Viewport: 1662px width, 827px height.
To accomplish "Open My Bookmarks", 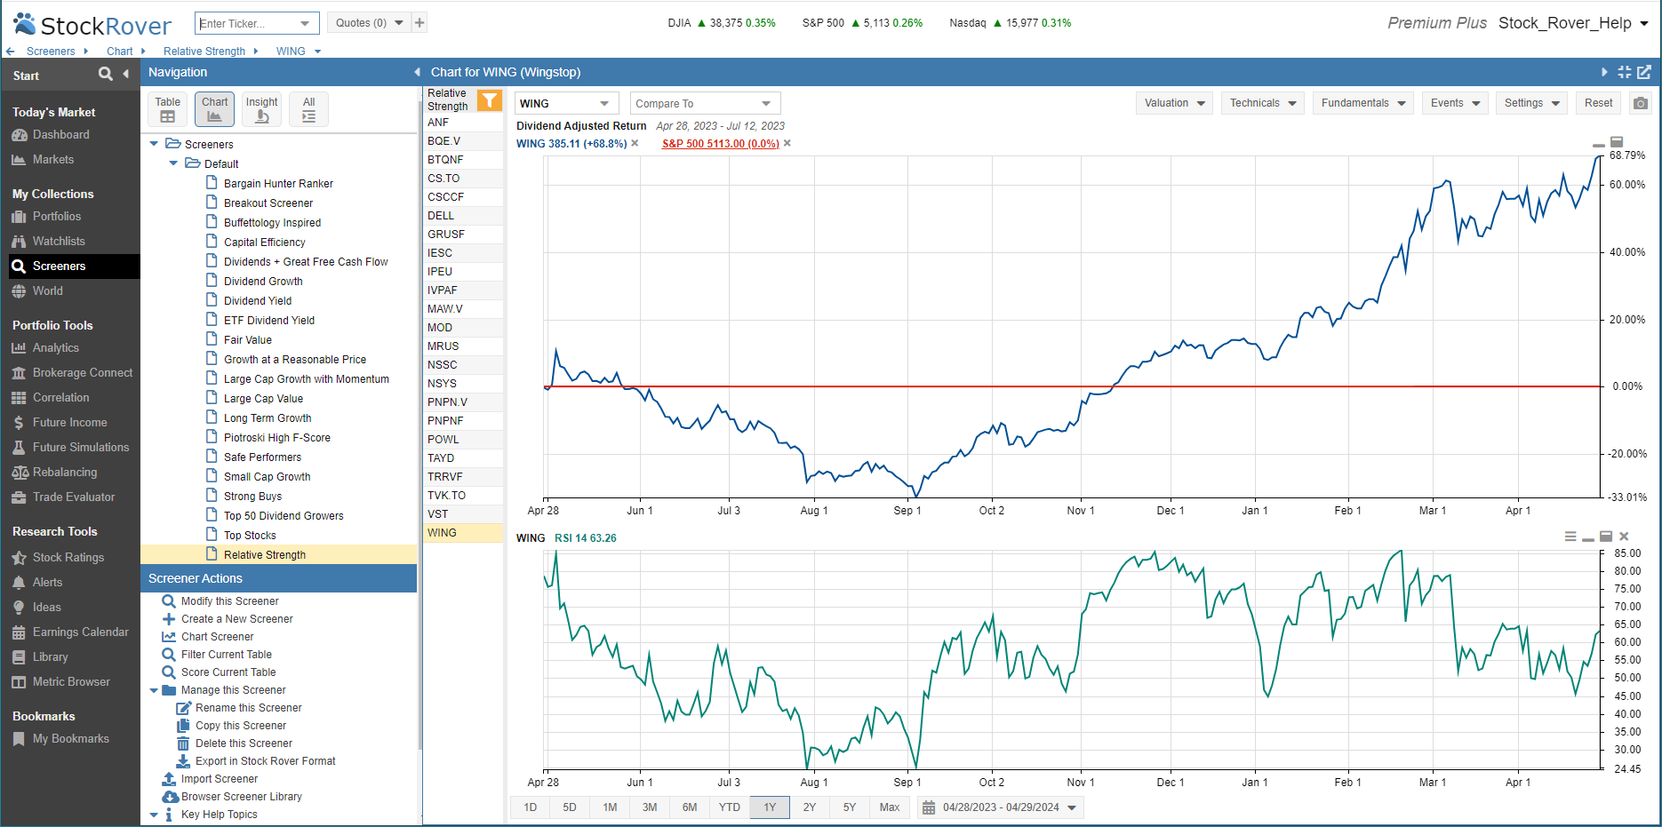I will point(70,739).
